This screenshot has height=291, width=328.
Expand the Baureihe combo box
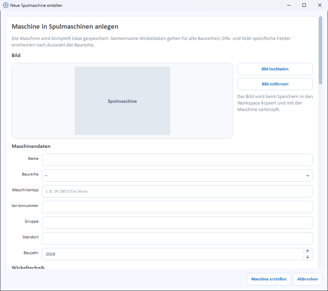click(x=177, y=176)
